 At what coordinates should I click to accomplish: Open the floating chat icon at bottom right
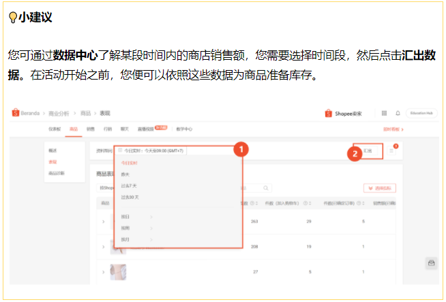431,263
